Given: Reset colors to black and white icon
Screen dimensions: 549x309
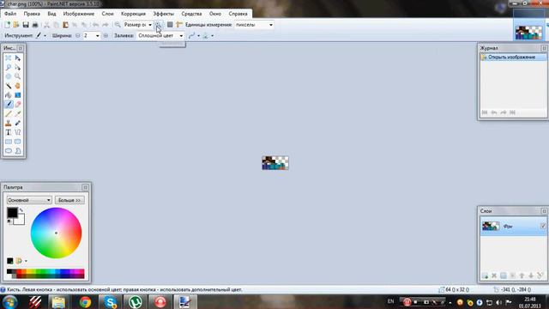Looking at the screenshot, I should (x=9, y=221).
